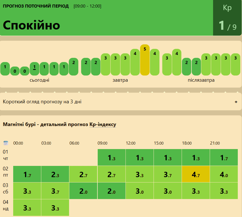Click the "00:00" column header

(x=18, y=143)
